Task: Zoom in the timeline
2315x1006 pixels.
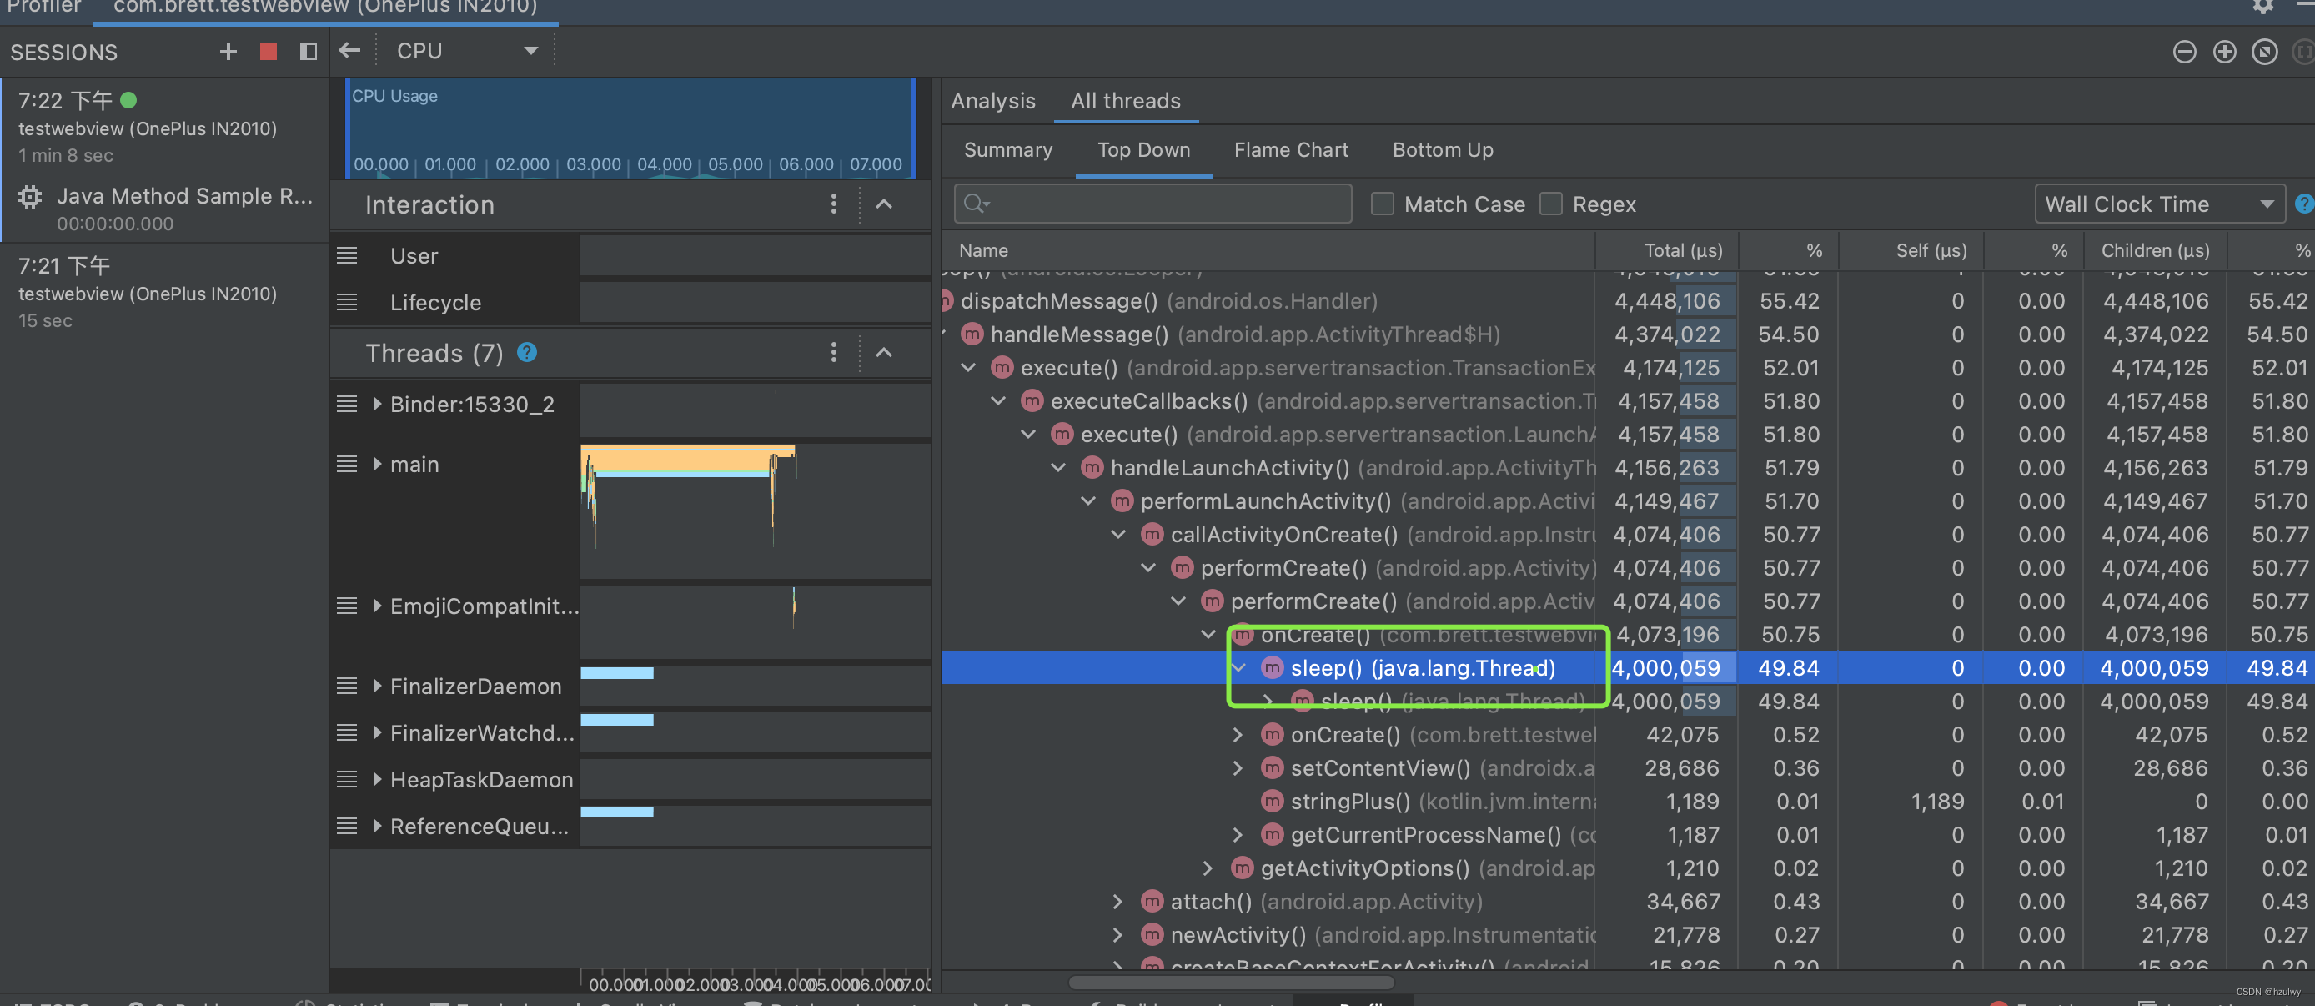Action: coord(2224,53)
